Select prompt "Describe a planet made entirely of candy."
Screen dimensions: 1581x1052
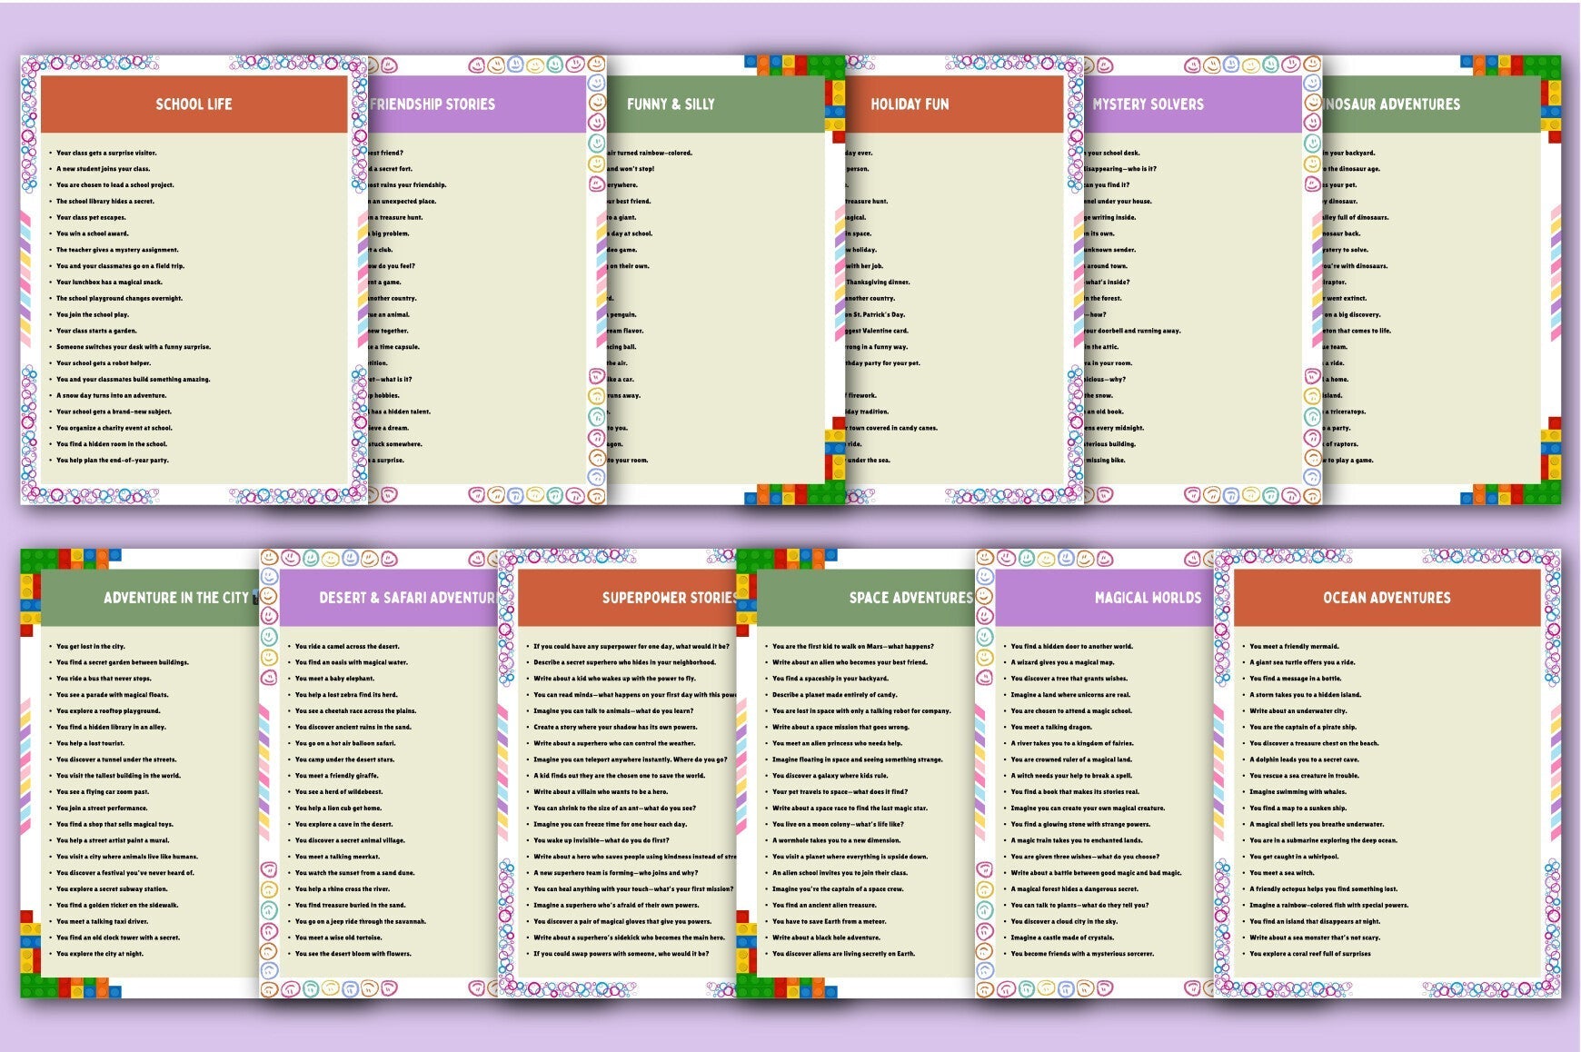tap(835, 695)
